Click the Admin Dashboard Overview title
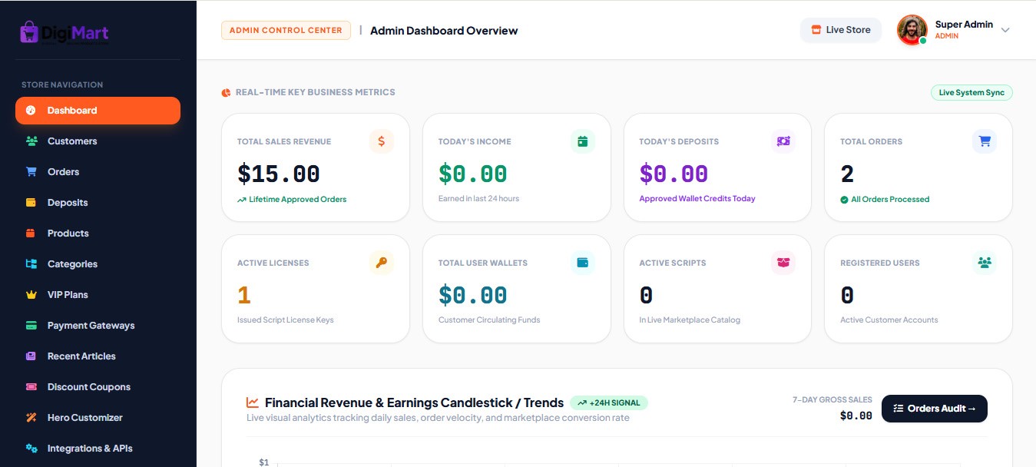Image resolution: width=1036 pixels, height=467 pixels. [x=444, y=31]
